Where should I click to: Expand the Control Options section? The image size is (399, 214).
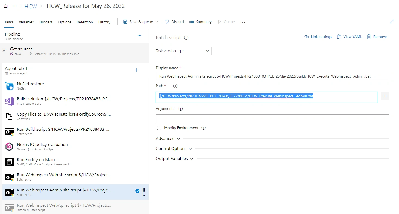coord(174,149)
